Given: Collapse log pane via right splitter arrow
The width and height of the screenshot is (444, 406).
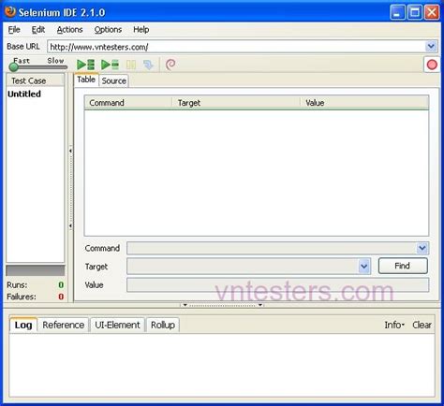Looking at the screenshot, I should (260, 305).
